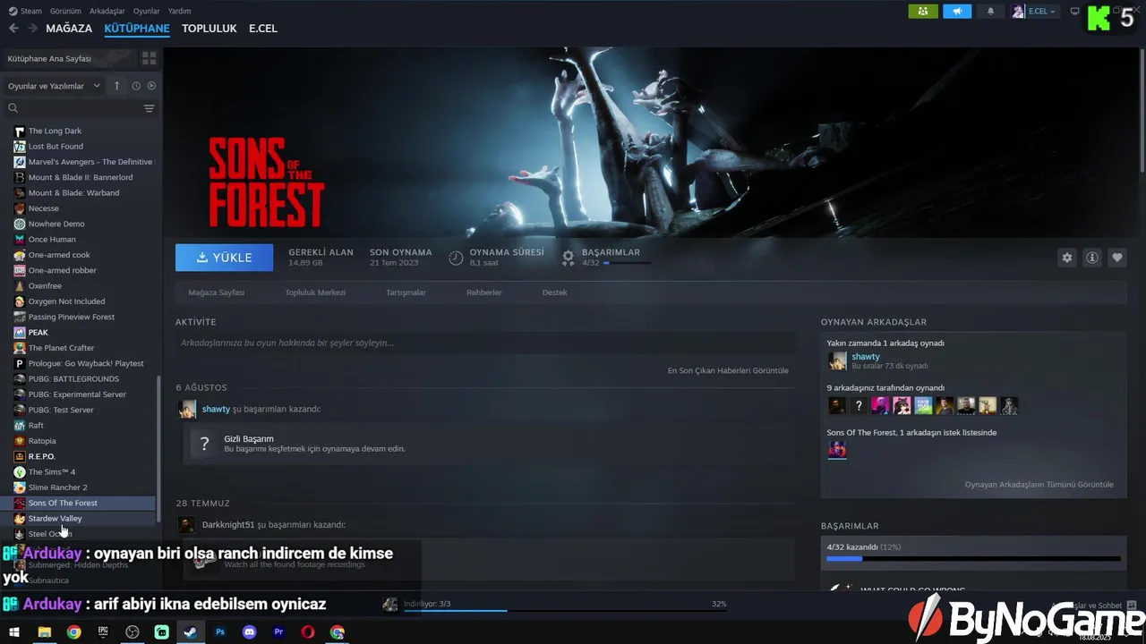This screenshot has width=1146, height=644.
Task: Open the green friends button in the header
Action: tap(923, 11)
